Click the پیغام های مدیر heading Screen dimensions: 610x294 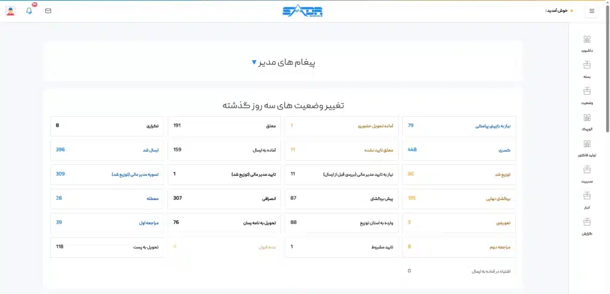tap(287, 62)
